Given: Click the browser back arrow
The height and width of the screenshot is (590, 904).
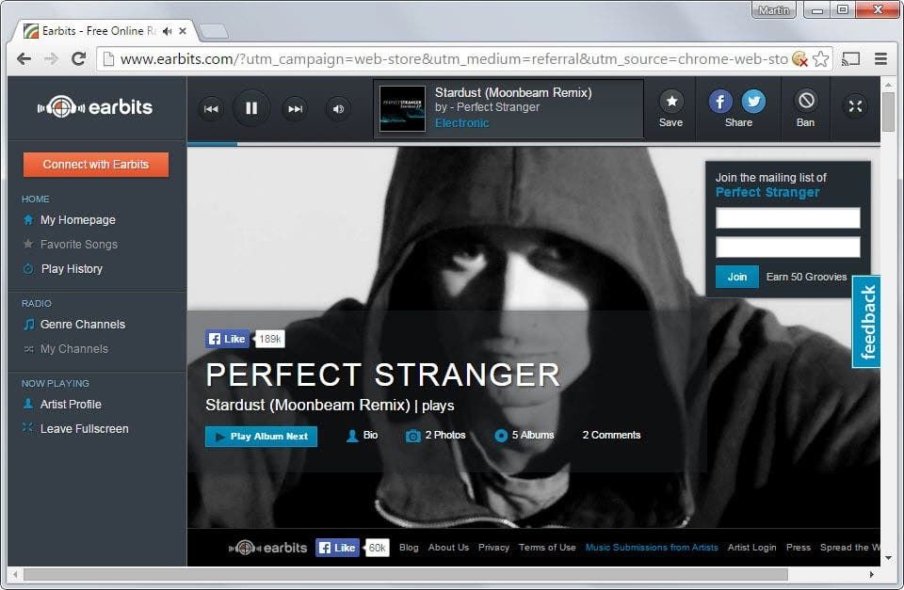Looking at the screenshot, I should (x=24, y=58).
